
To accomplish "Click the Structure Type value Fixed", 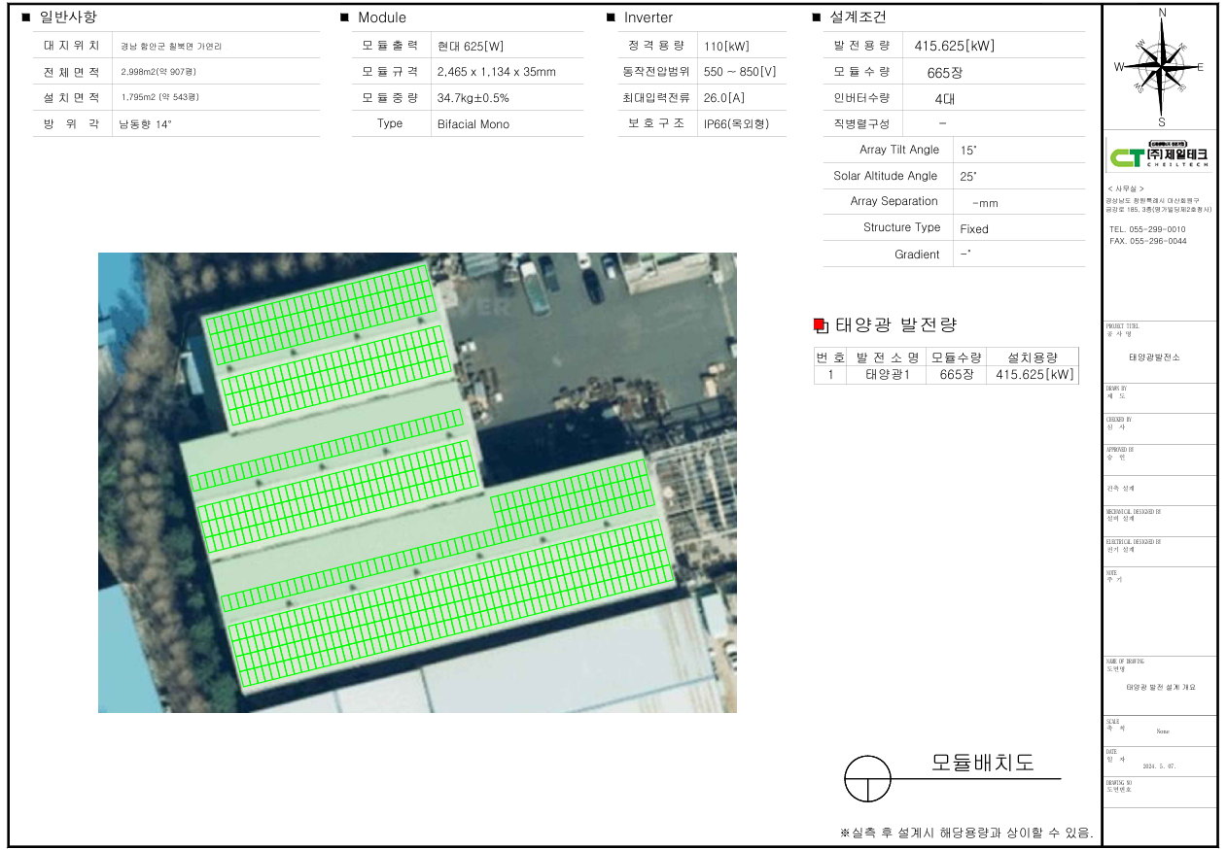I will coord(973,229).
